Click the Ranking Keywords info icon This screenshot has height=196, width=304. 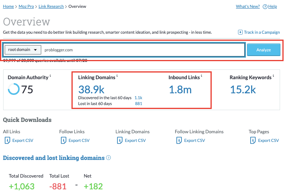[273, 76]
